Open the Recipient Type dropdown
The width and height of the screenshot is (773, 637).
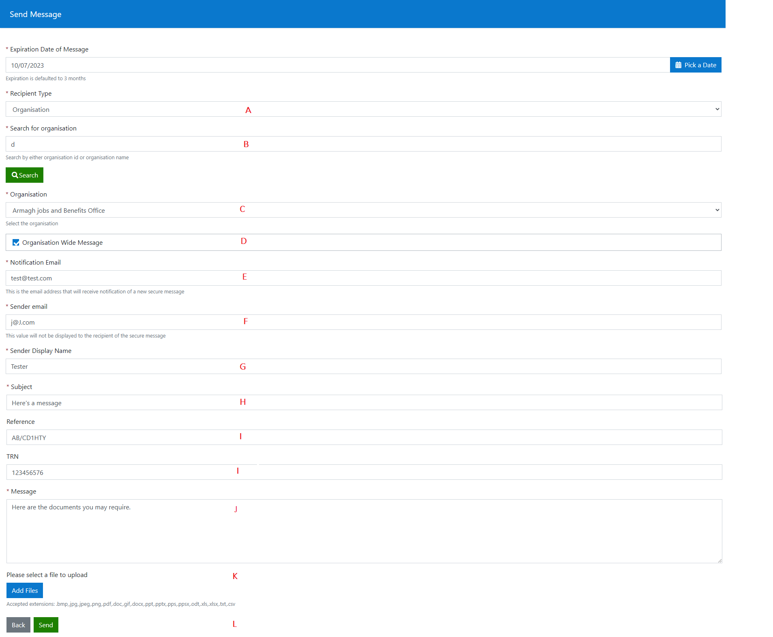[363, 109]
